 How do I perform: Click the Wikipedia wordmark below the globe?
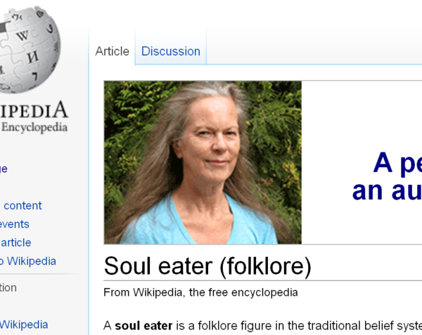[34, 110]
